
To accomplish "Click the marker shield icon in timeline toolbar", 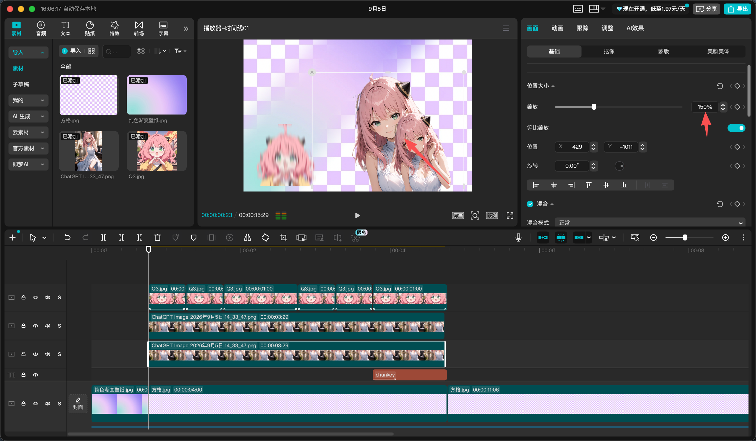I will point(193,237).
